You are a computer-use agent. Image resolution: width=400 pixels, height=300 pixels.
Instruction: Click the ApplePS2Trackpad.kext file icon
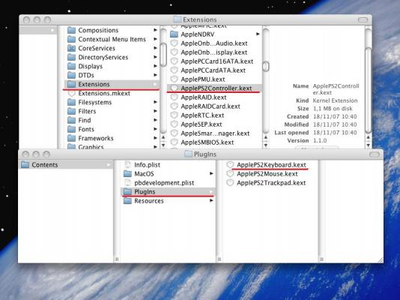click(x=230, y=183)
